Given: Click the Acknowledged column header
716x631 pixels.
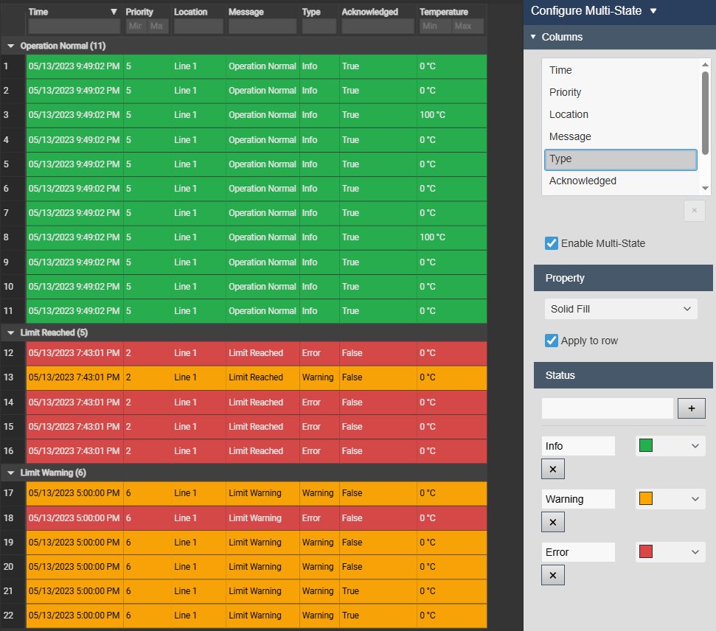Looking at the screenshot, I should (370, 12).
